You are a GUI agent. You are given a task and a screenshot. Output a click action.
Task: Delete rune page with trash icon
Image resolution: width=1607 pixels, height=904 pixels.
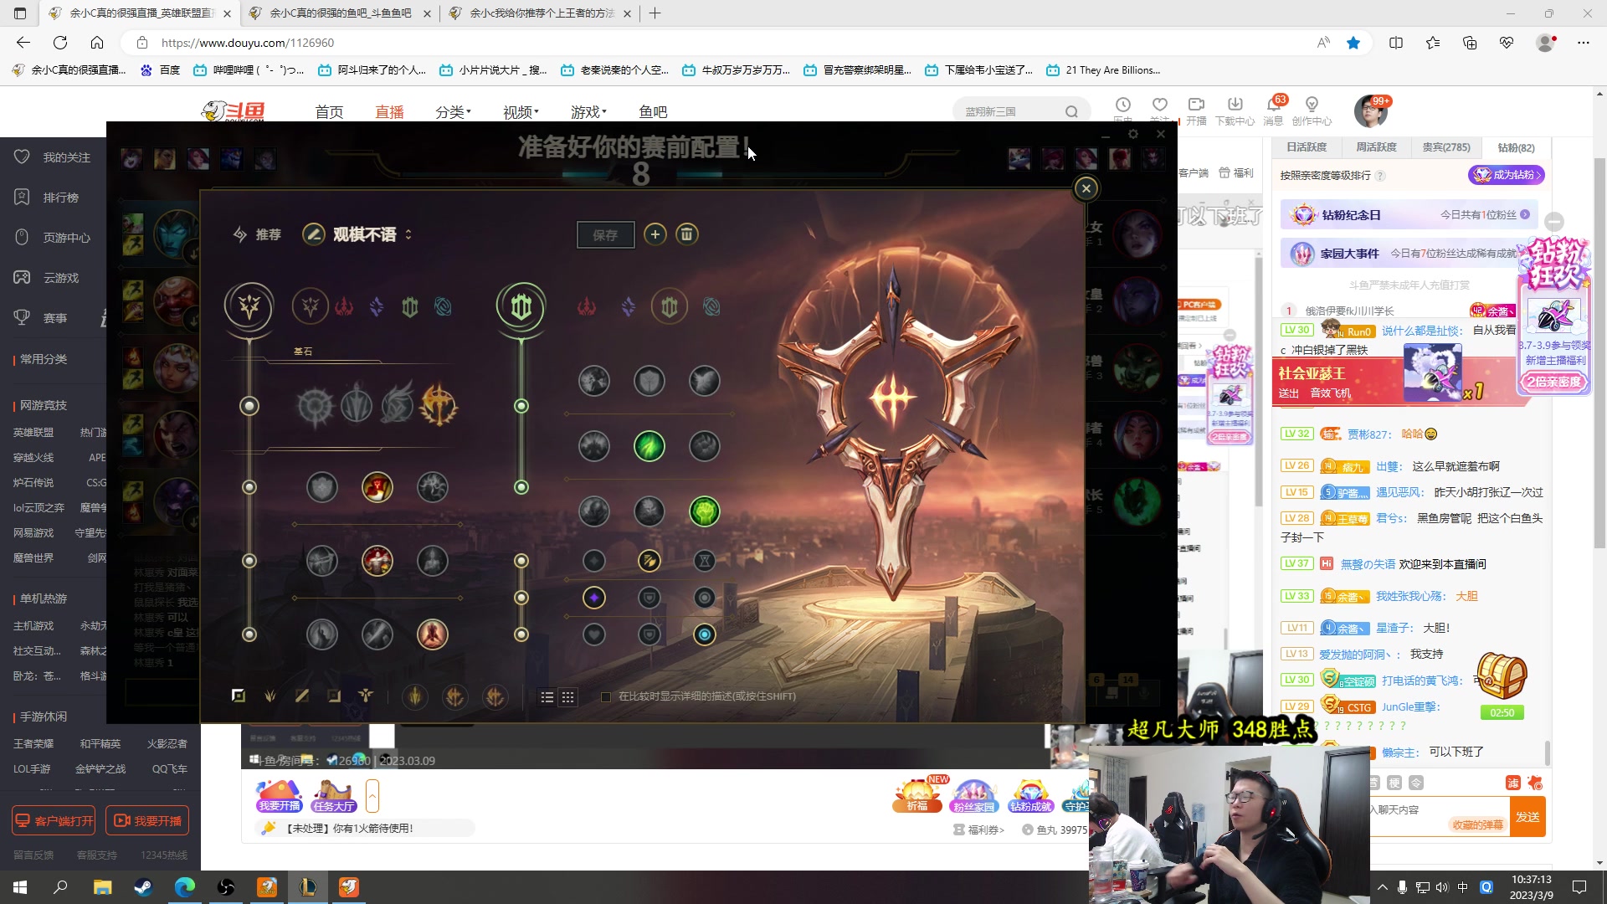pos(686,234)
